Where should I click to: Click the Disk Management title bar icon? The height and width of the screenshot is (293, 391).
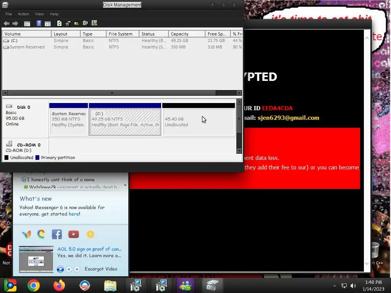(5, 5)
